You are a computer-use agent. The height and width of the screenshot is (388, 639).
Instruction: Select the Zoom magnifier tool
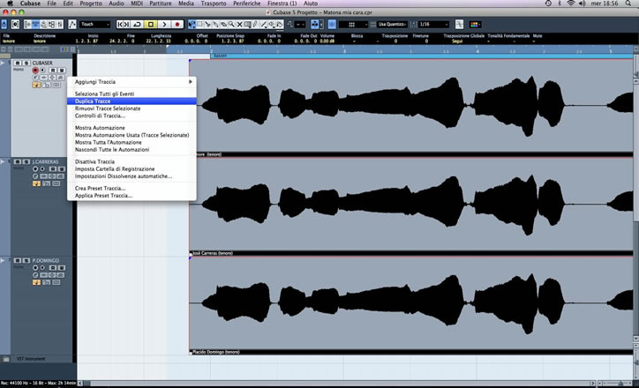(x=231, y=25)
